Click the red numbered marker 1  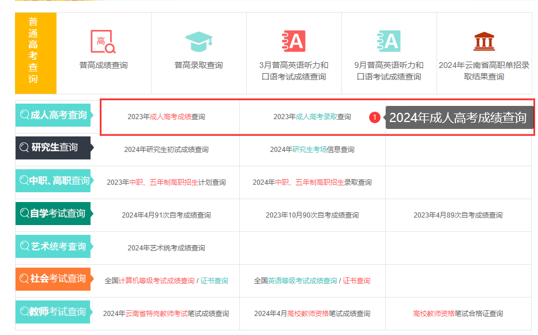tap(374, 117)
